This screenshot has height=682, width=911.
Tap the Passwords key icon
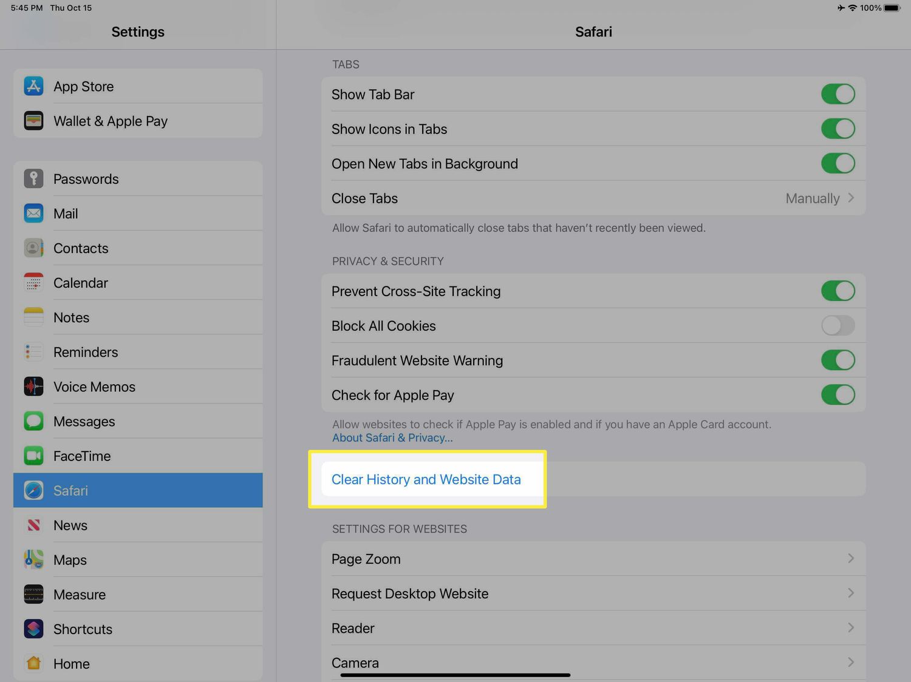[x=33, y=178]
